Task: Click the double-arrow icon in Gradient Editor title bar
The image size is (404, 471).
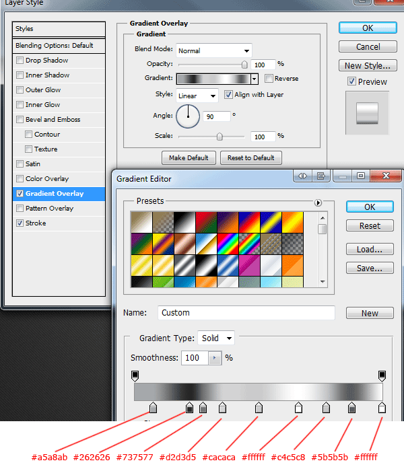Action: pos(303,176)
